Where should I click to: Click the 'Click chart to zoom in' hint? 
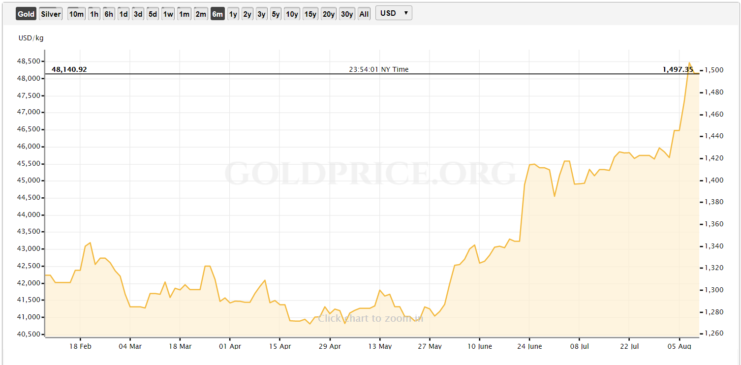(x=370, y=318)
